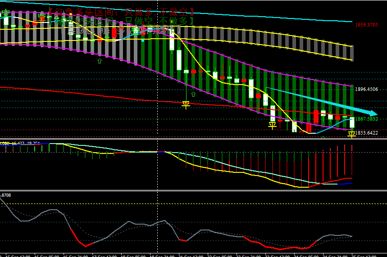The width and height of the screenshot is (387, 257).
Task: Click the 平 marker beside the 1853.6422 label
Action: (351, 135)
